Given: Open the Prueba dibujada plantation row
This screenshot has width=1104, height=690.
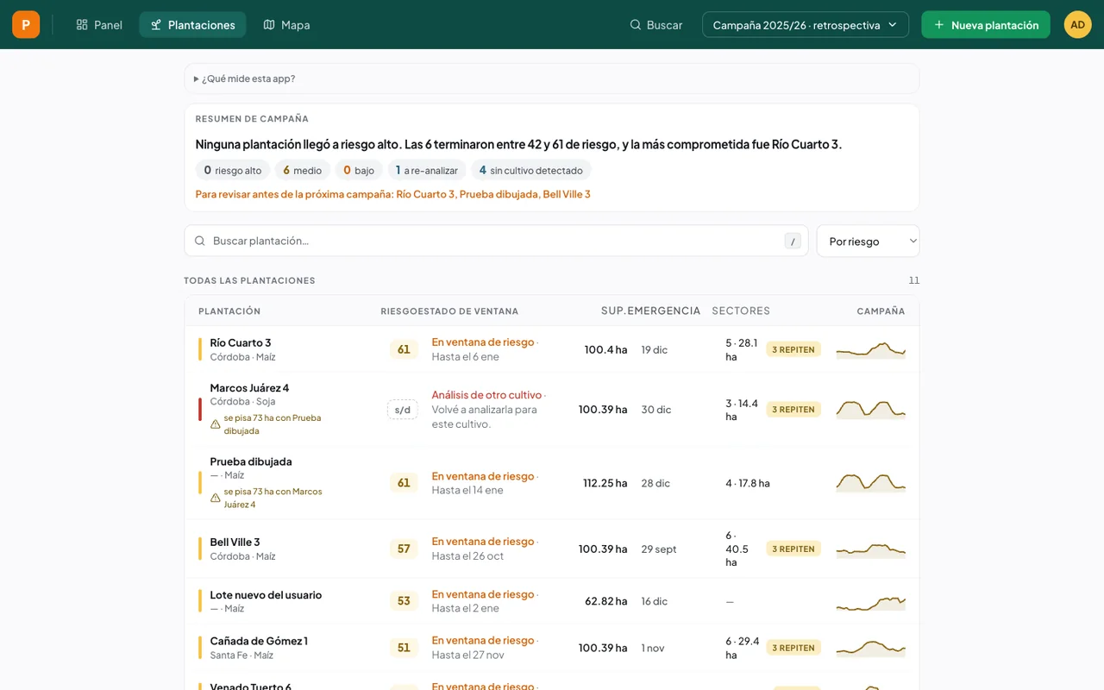Looking at the screenshot, I should point(552,483).
